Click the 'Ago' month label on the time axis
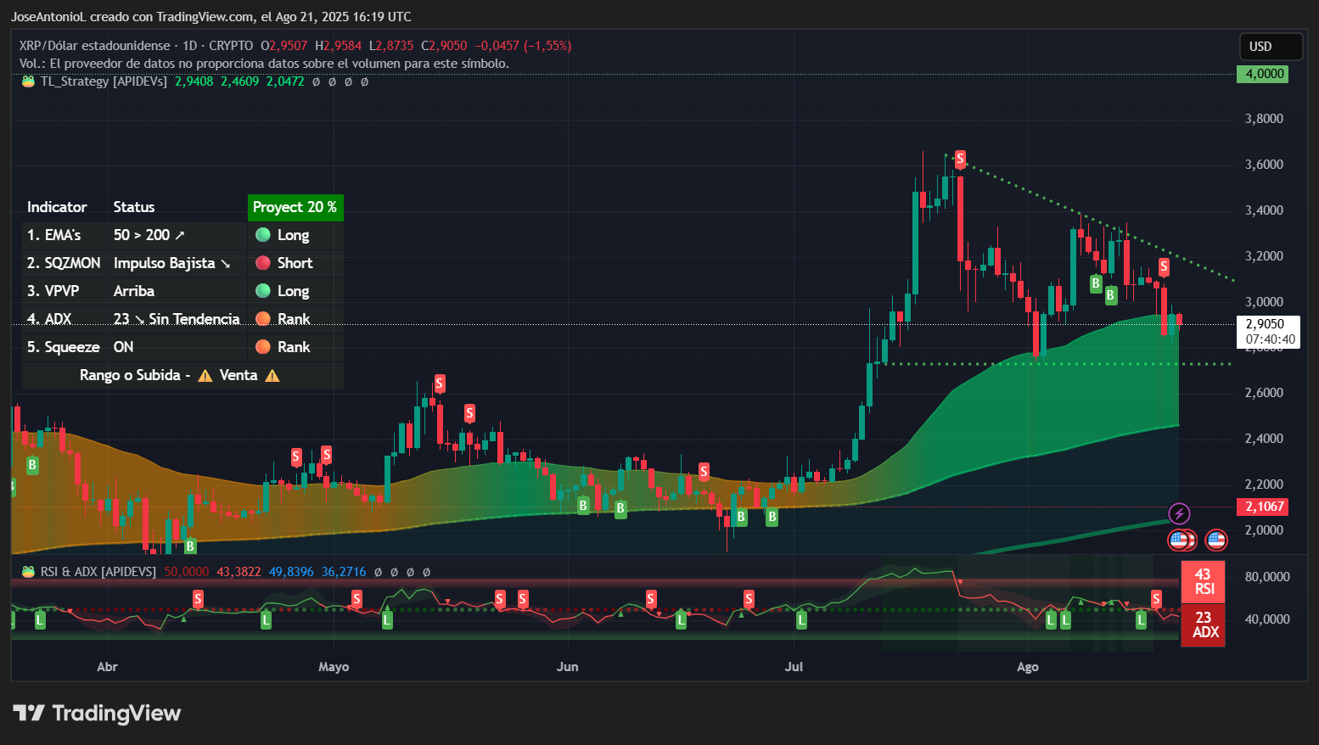The image size is (1319, 745). pos(1028,667)
